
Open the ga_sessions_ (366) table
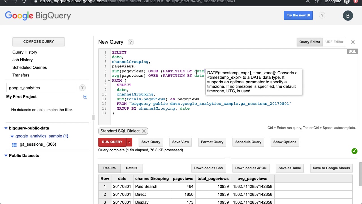pyautogui.click(x=38, y=144)
